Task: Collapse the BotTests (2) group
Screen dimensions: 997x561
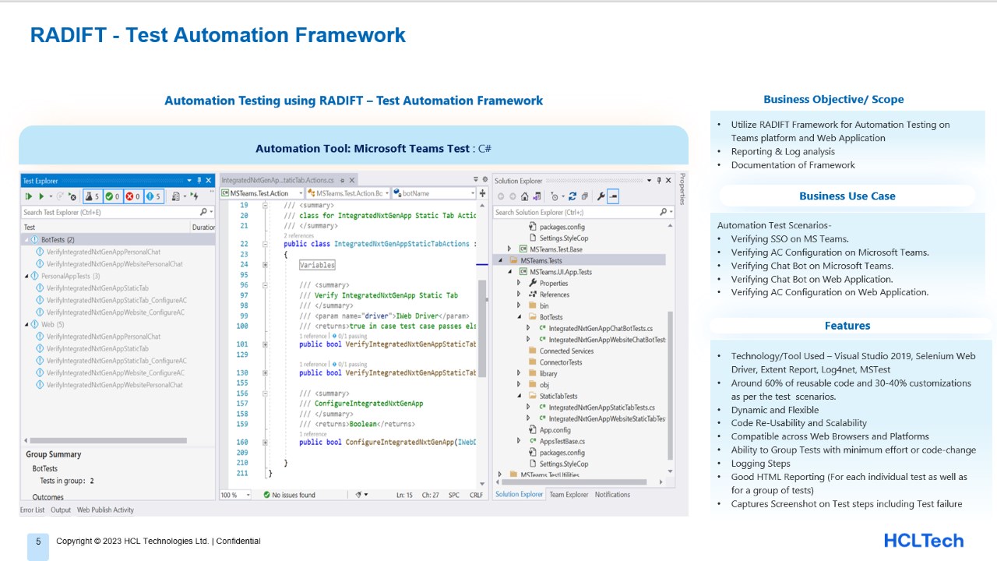Action: pos(26,240)
